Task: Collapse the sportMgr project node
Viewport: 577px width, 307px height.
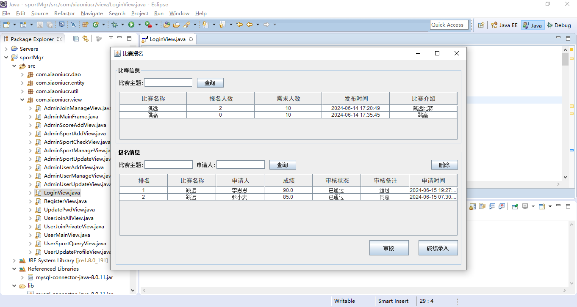Action: [x=6, y=58]
